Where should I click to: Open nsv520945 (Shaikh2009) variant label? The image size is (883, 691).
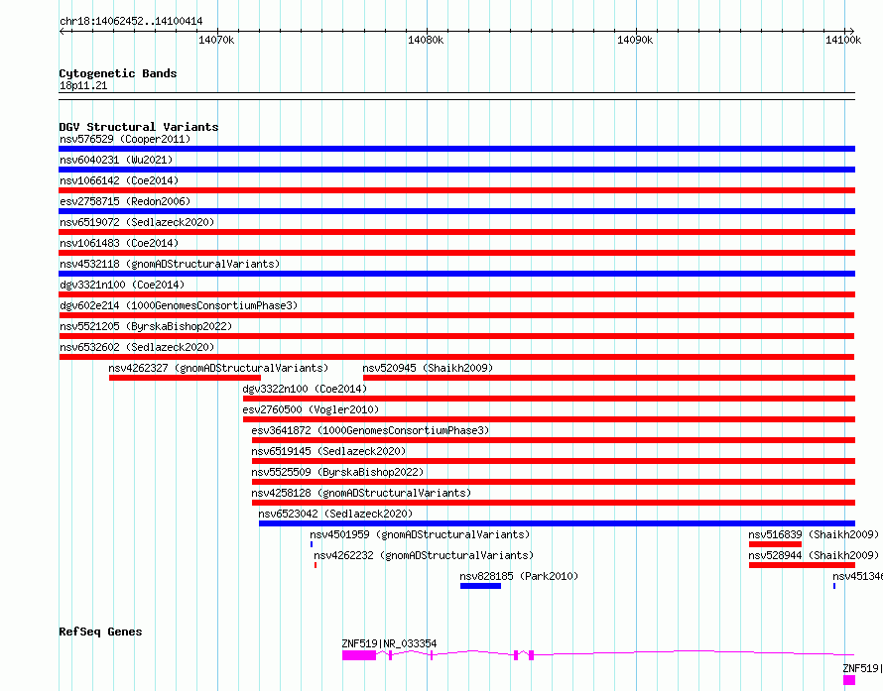tap(428, 368)
